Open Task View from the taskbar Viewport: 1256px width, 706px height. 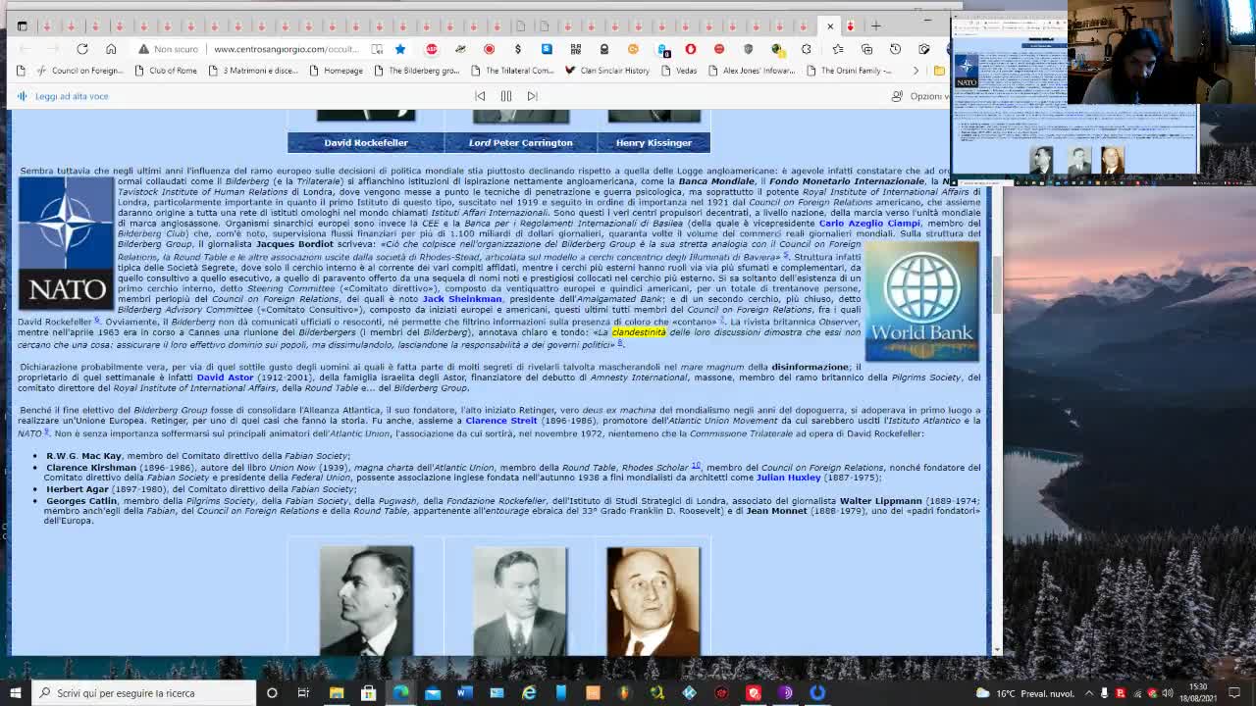303,693
